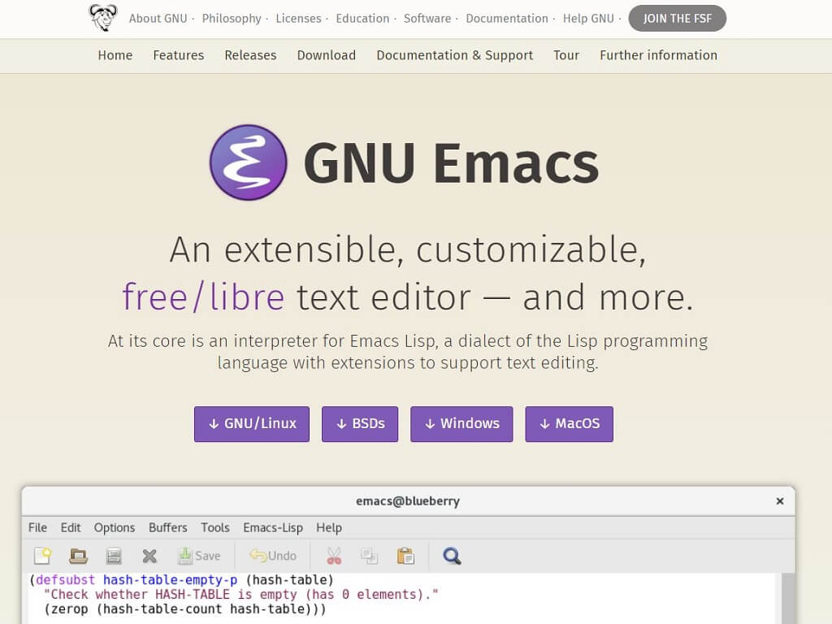This screenshot has width=832, height=624.
Task: Close the emacs@blueberry window
Action: coord(779,500)
